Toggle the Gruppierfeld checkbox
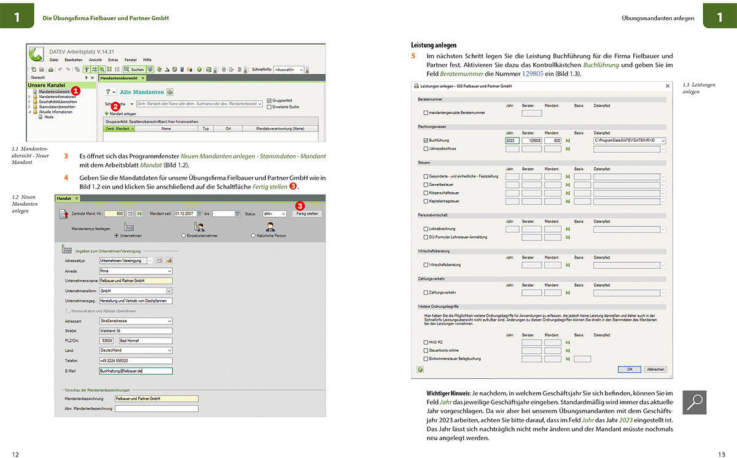 point(268,101)
